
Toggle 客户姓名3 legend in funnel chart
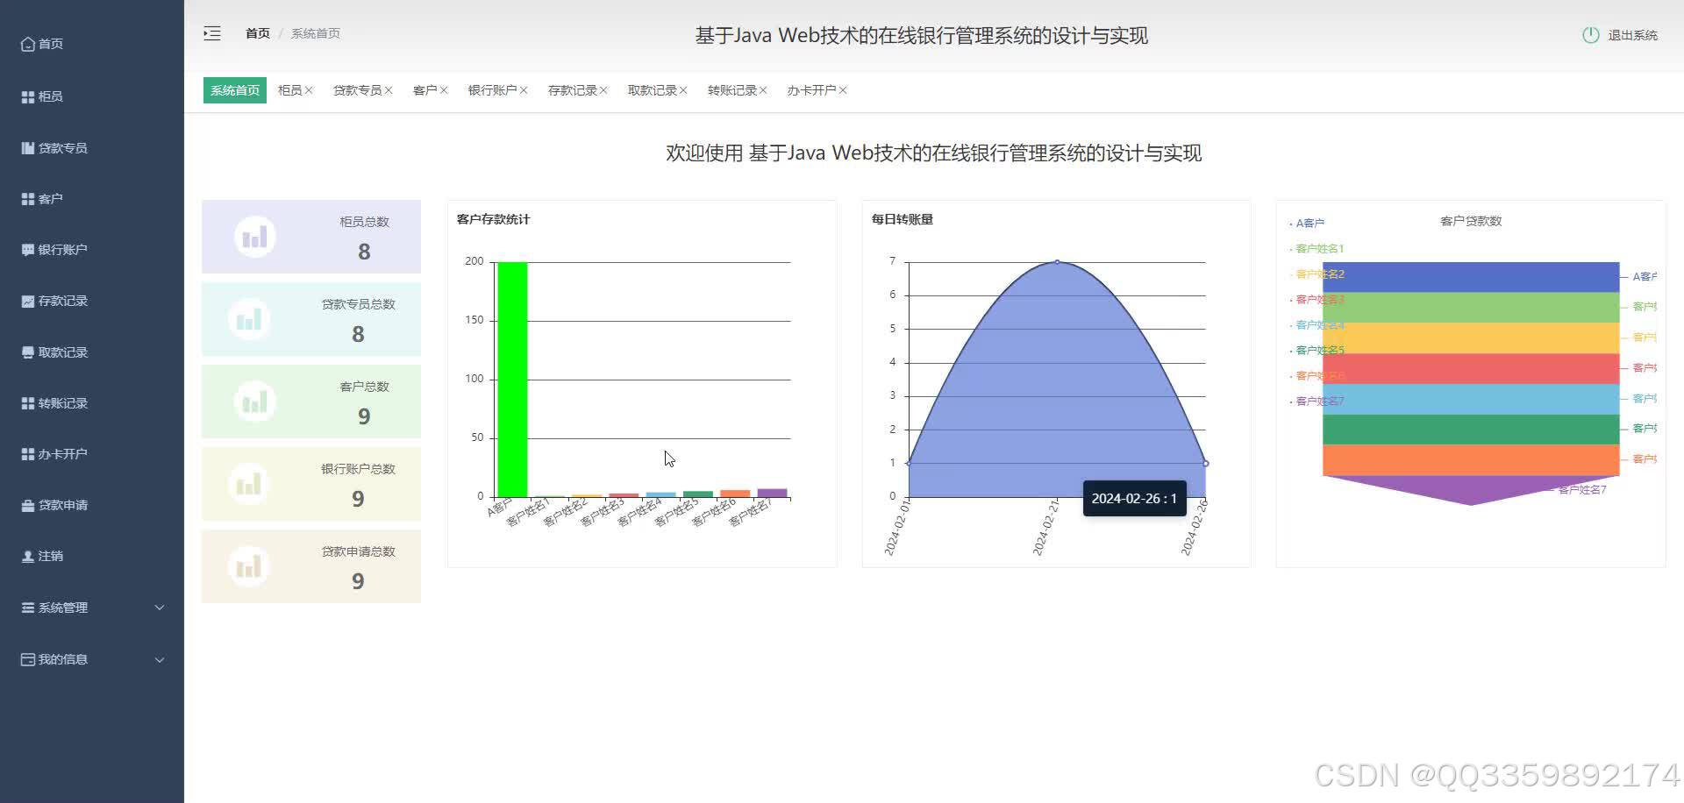1317,300
